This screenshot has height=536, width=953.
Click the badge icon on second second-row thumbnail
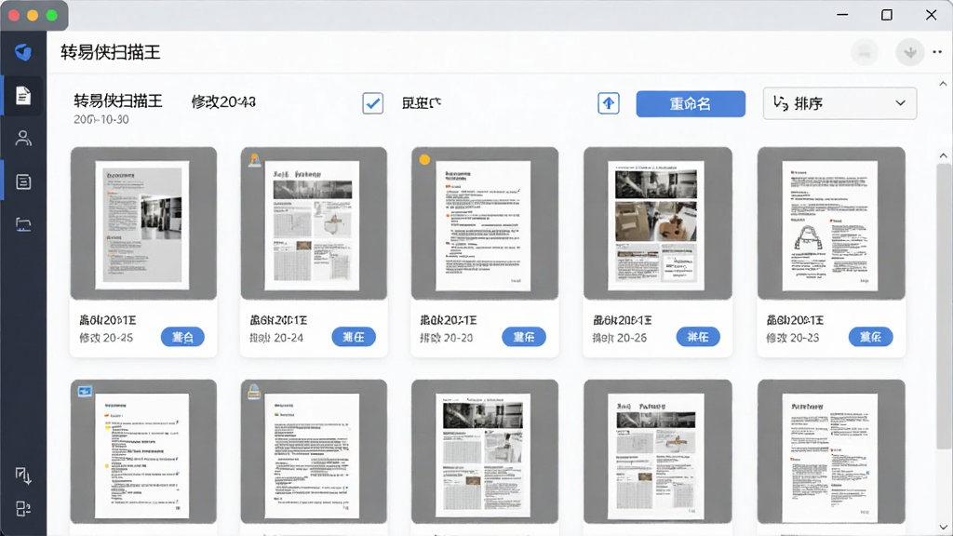(x=254, y=393)
